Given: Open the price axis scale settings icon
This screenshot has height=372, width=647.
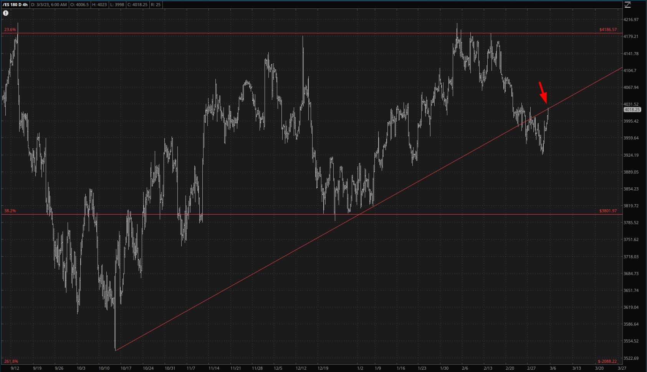Looking at the screenshot, I should (x=627, y=5).
